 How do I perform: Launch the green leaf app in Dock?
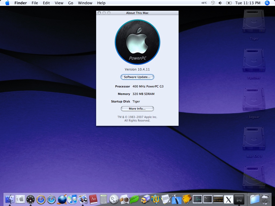click(135, 199)
